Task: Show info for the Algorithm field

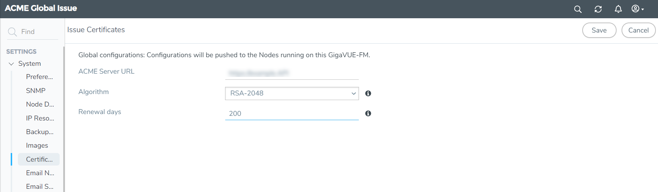Action: 368,93
